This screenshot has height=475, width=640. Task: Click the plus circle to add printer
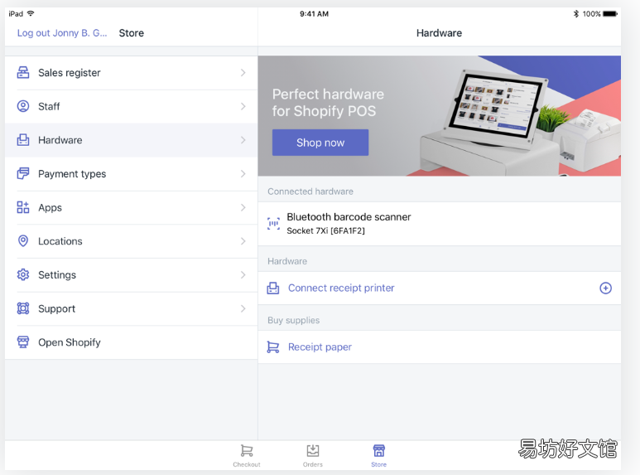click(605, 288)
